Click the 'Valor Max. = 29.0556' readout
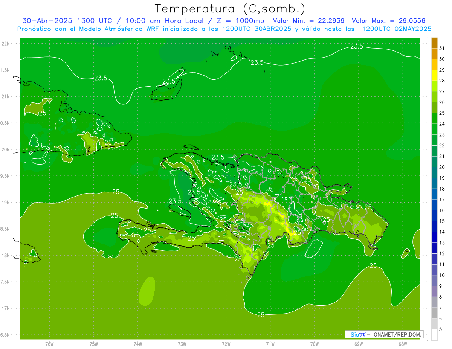This screenshot has width=452, height=349. click(389, 21)
